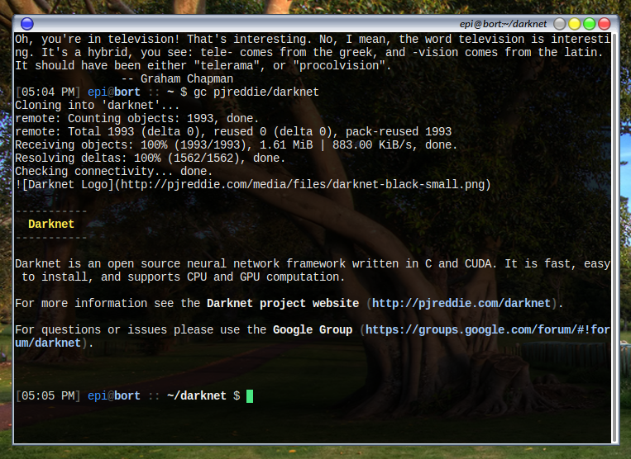This screenshot has height=459, width=631.
Task: Click the Resolving deltas output line
Action: (151, 159)
